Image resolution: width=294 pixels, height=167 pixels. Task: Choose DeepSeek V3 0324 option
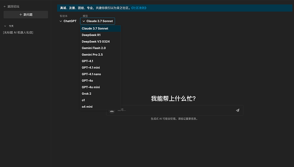pos(101,42)
